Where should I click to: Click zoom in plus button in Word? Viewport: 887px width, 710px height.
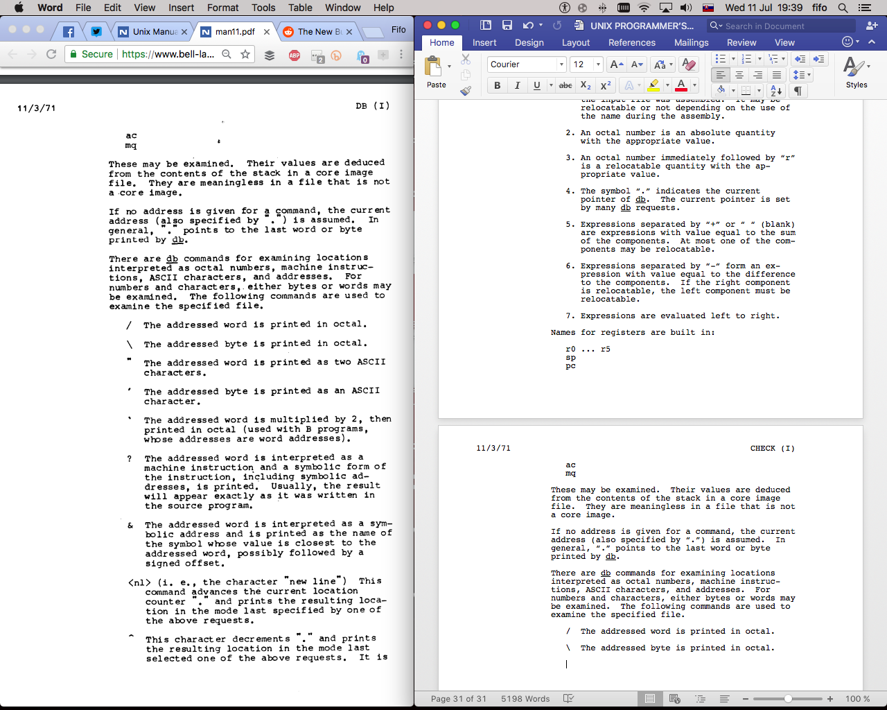click(830, 699)
